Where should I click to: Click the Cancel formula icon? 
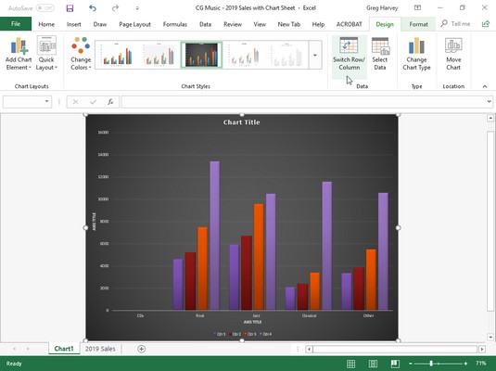click(75, 102)
